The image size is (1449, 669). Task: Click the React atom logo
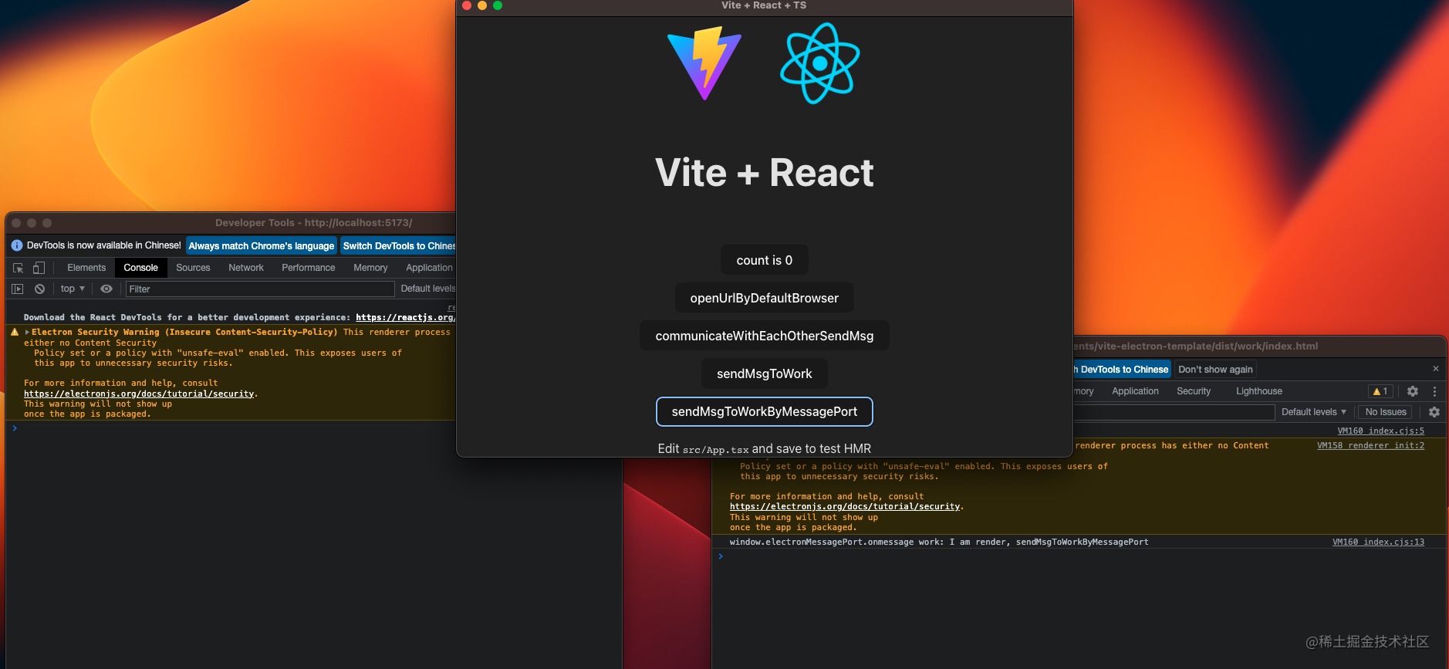[x=819, y=63]
